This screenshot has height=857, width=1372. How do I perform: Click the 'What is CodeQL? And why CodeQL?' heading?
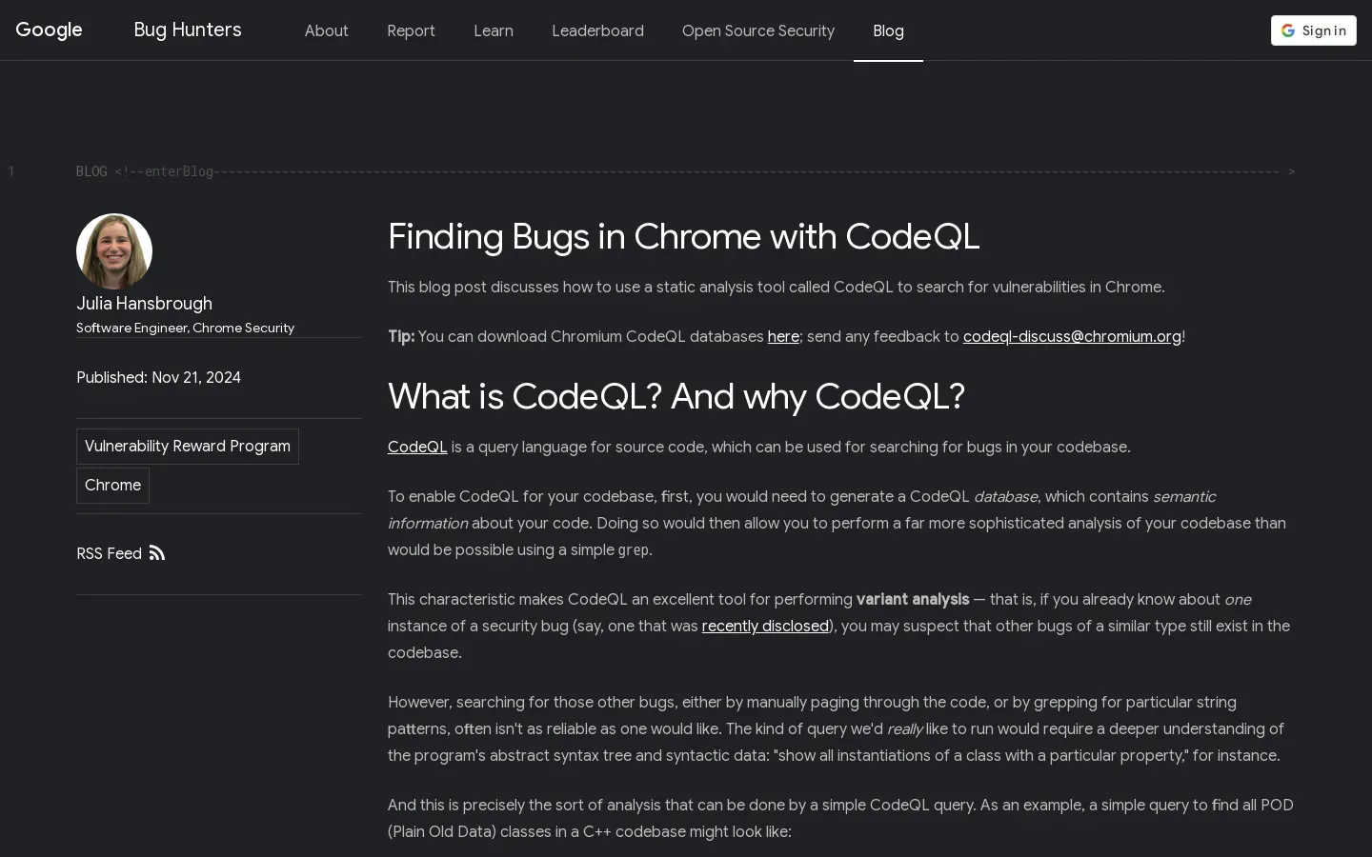676,397
